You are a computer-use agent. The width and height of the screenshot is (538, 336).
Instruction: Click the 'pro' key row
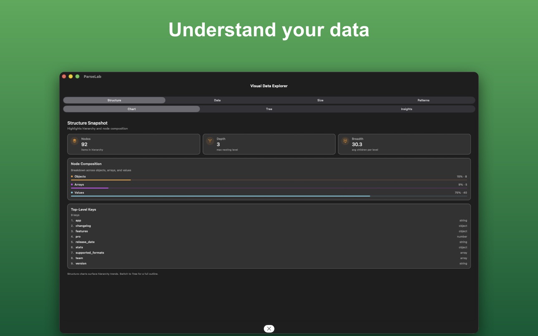pyautogui.click(x=269, y=237)
